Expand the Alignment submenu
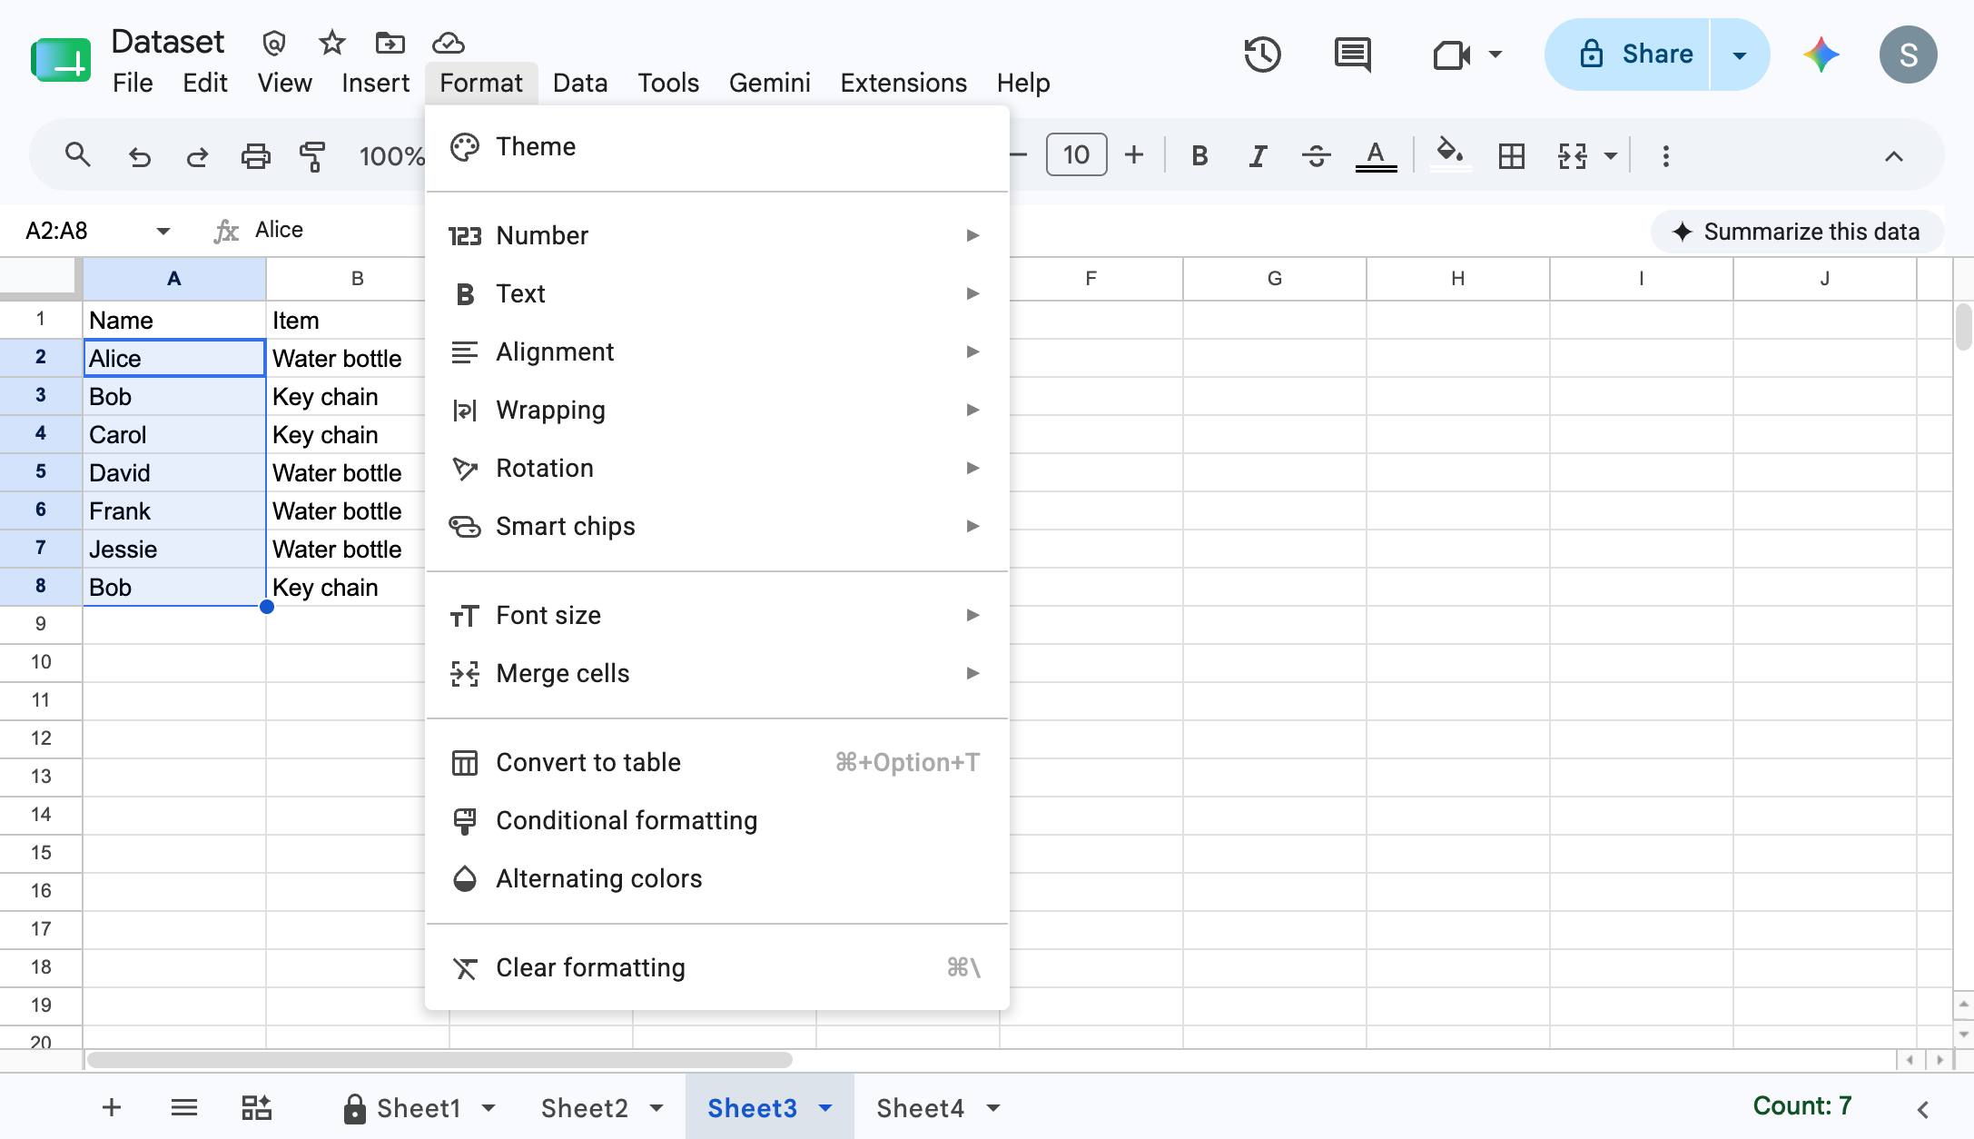The image size is (1974, 1139). [x=717, y=352]
